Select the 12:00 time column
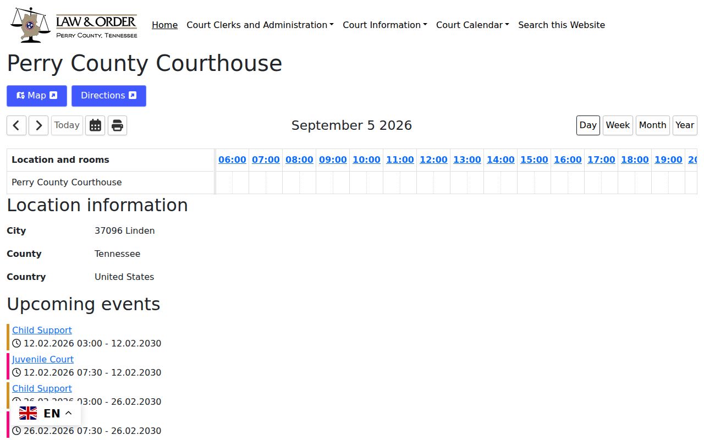 (433, 160)
